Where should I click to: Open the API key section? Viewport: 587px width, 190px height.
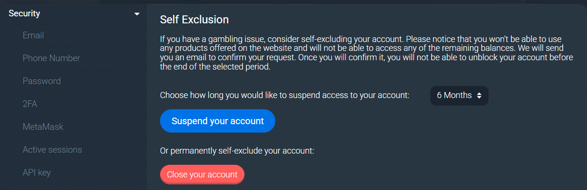point(36,172)
